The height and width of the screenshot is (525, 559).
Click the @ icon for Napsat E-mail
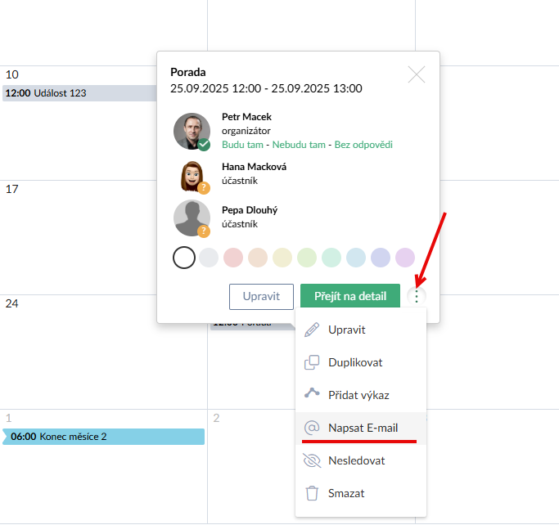coord(312,428)
